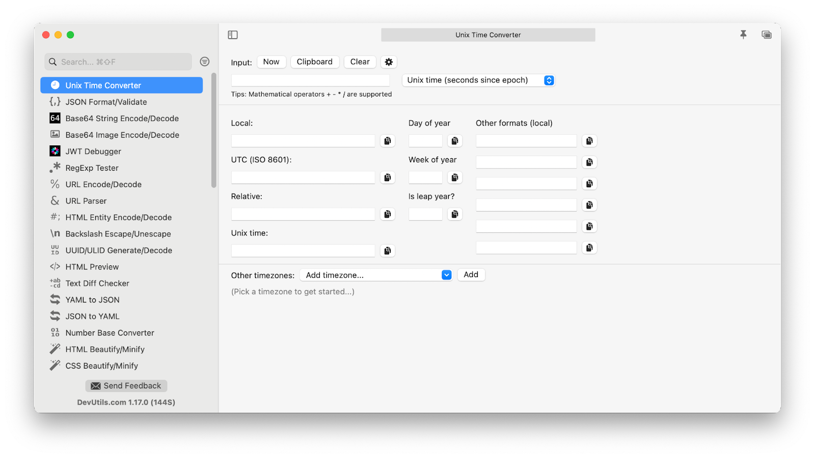Open the Unix time format dropdown
This screenshot has width=815, height=458.
point(549,80)
